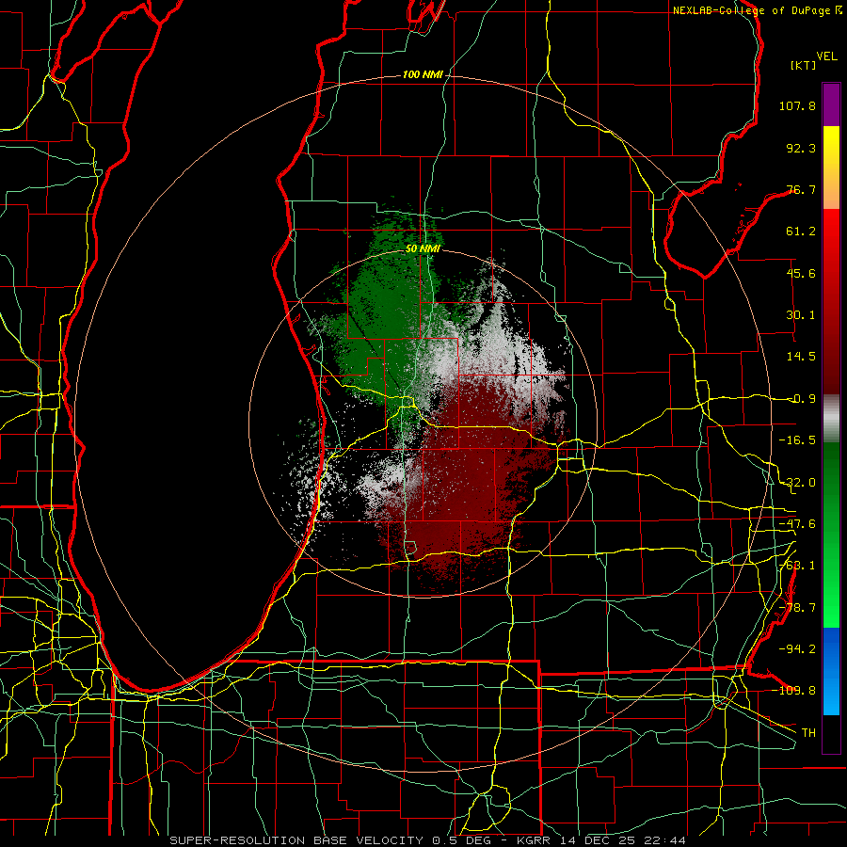
Task: Click the 100 NMI range ring label
Action: 423,74
